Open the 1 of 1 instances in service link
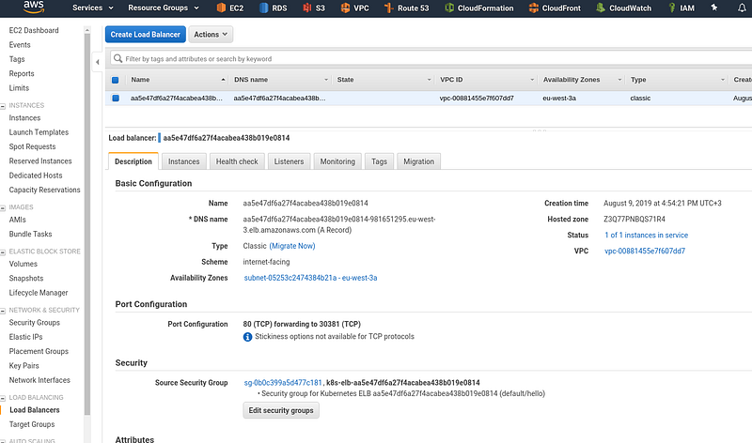The image size is (752, 443). pyautogui.click(x=646, y=235)
